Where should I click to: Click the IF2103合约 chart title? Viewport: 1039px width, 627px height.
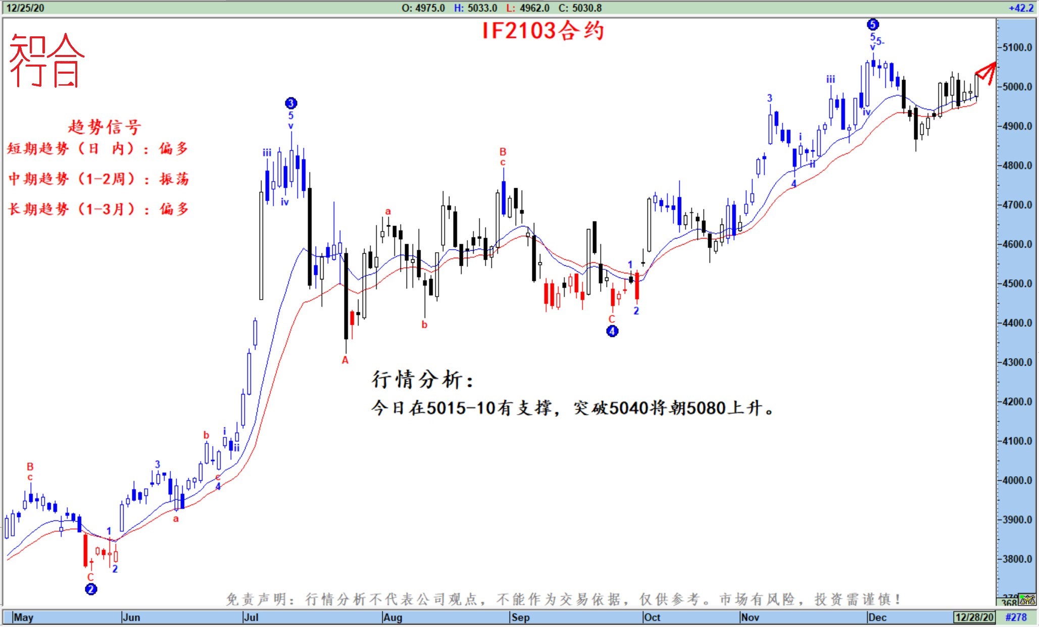coord(543,31)
